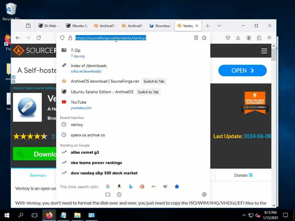Bookmark this page with the star
The width and height of the screenshot is (295, 221).
tap(204, 38)
